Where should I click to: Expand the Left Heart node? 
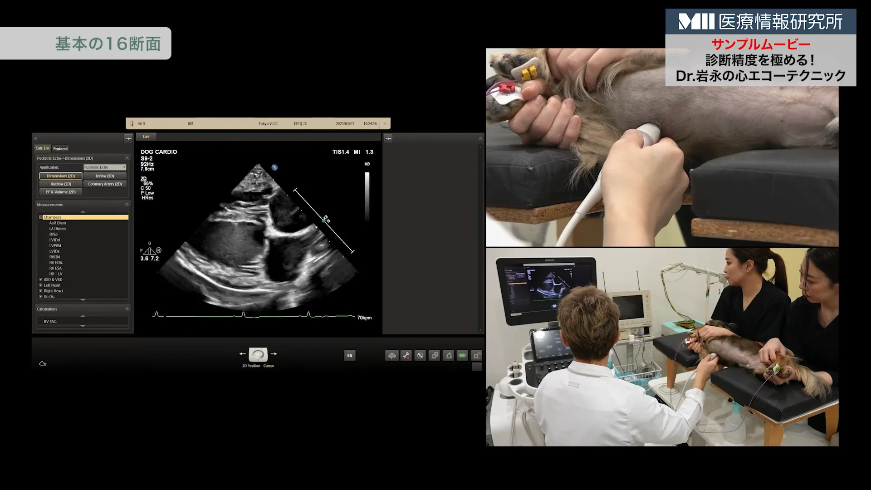pyautogui.click(x=40, y=285)
